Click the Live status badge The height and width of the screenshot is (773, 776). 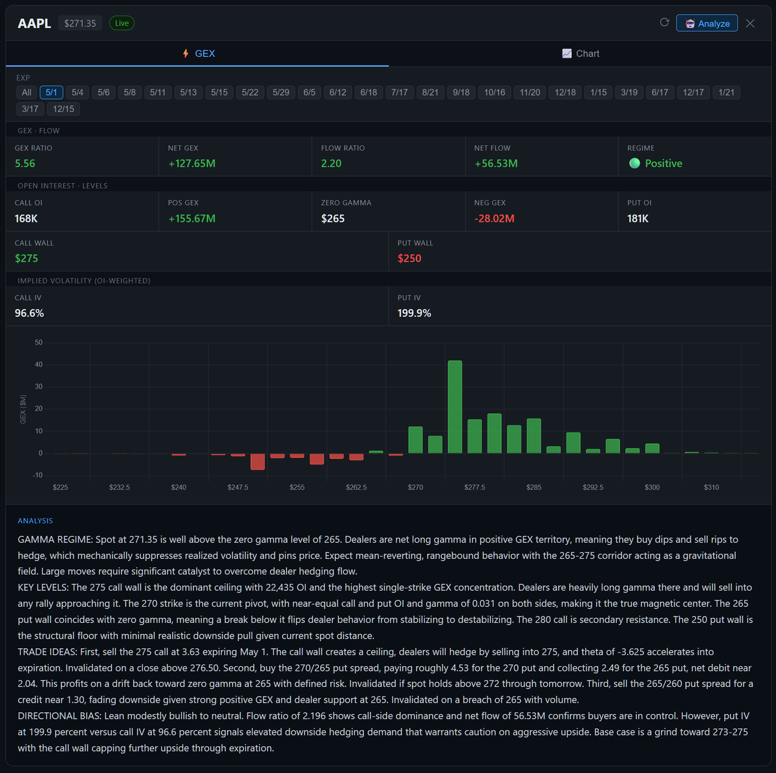pyautogui.click(x=122, y=23)
